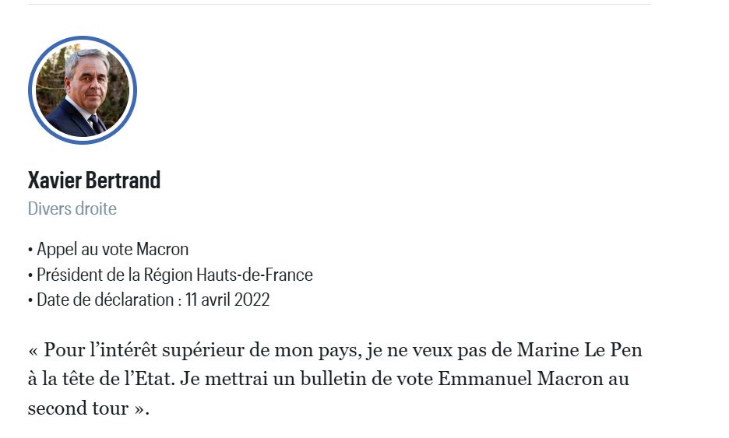Click the word "Macron" in first bullet
The height and width of the screenshot is (438, 729).
click(163, 250)
